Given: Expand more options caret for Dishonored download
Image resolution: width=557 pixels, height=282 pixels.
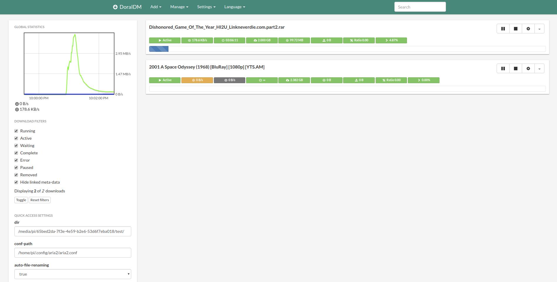Looking at the screenshot, I should tap(539, 29).
